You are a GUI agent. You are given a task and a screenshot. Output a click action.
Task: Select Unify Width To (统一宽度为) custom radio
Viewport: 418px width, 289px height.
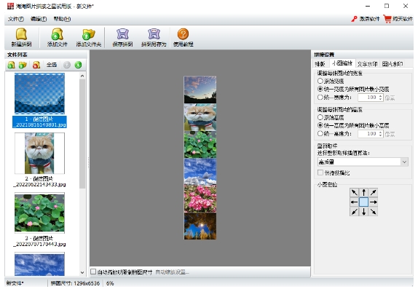[x=320, y=97]
